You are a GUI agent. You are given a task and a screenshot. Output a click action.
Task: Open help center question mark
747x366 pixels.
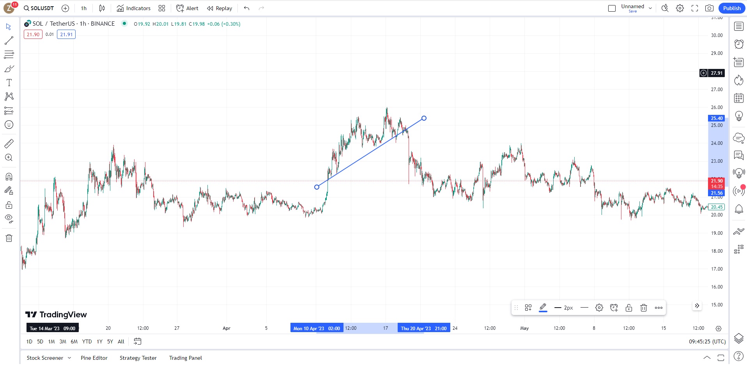tap(739, 356)
